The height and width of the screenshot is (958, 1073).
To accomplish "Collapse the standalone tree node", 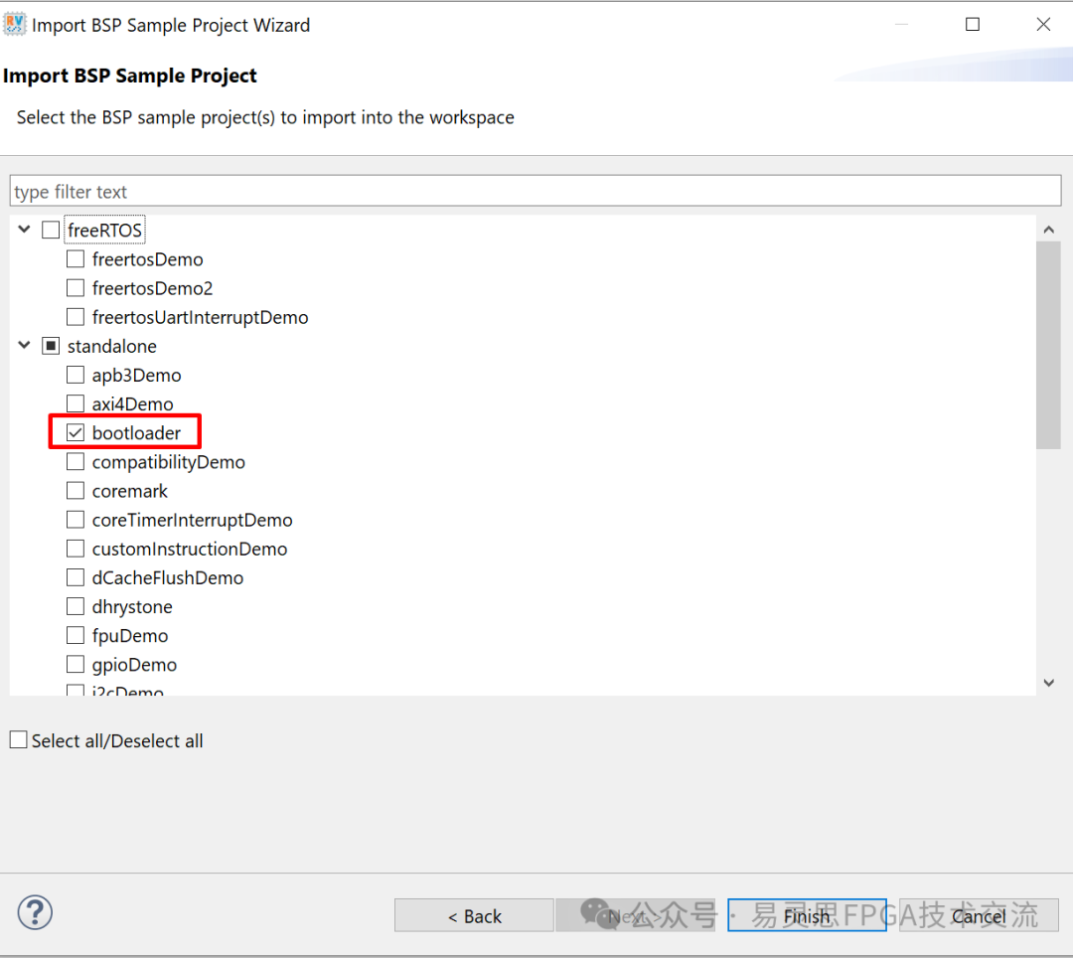I will pyautogui.click(x=25, y=346).
